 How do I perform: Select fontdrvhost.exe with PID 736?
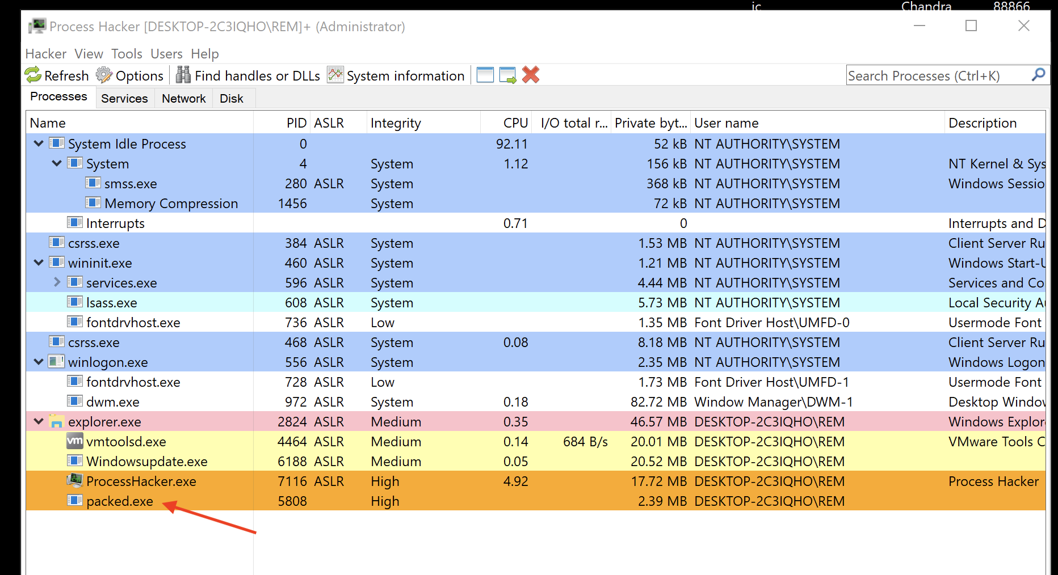535,322
